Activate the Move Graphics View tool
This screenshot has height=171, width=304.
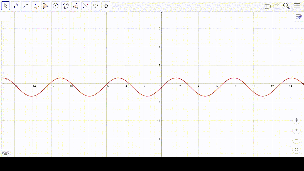point(106,6)
